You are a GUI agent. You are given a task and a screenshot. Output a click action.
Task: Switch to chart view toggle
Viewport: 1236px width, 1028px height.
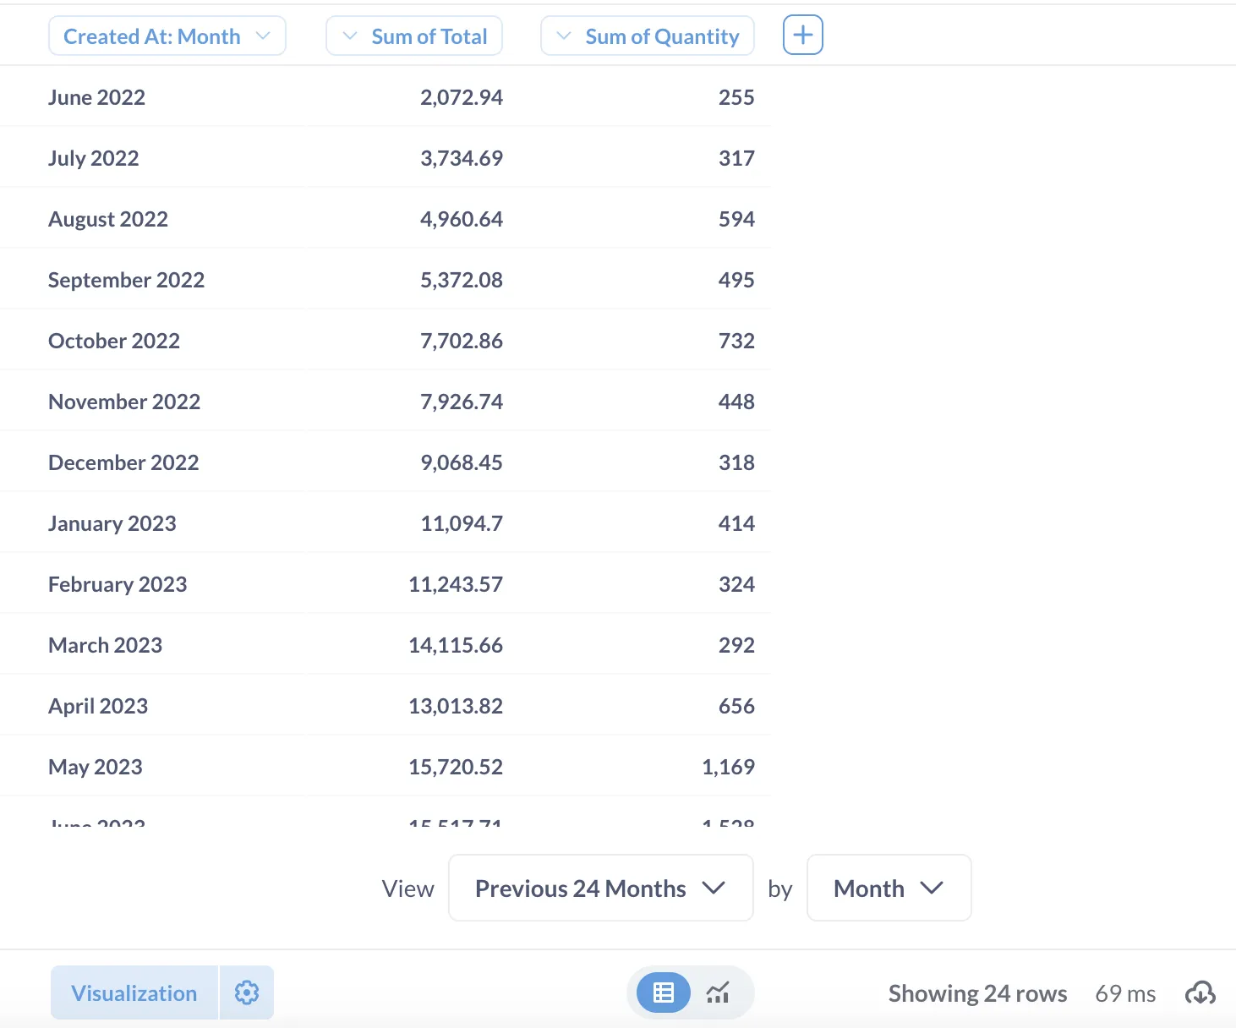tap(718, 992)
